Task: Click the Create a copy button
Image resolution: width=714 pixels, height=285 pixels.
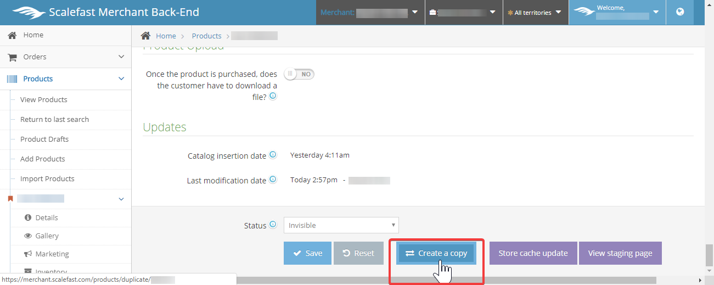Action: pos(436,253)
